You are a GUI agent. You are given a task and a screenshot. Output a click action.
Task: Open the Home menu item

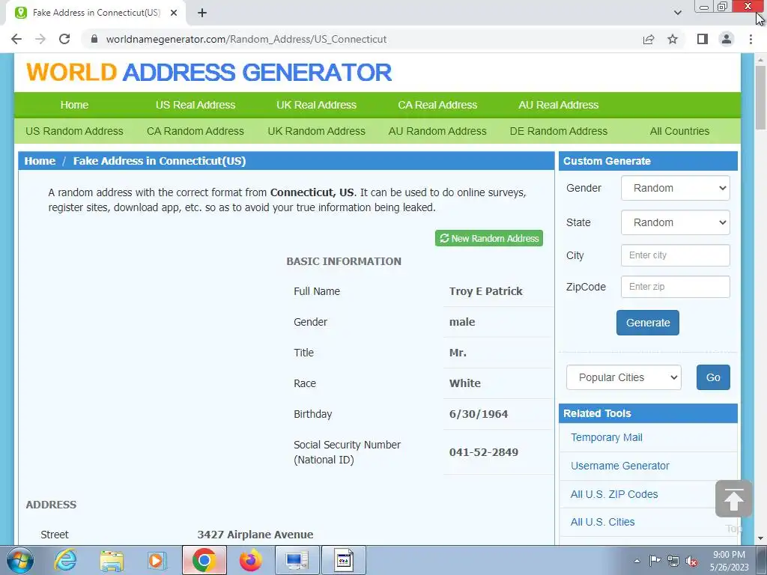point(74,105)
